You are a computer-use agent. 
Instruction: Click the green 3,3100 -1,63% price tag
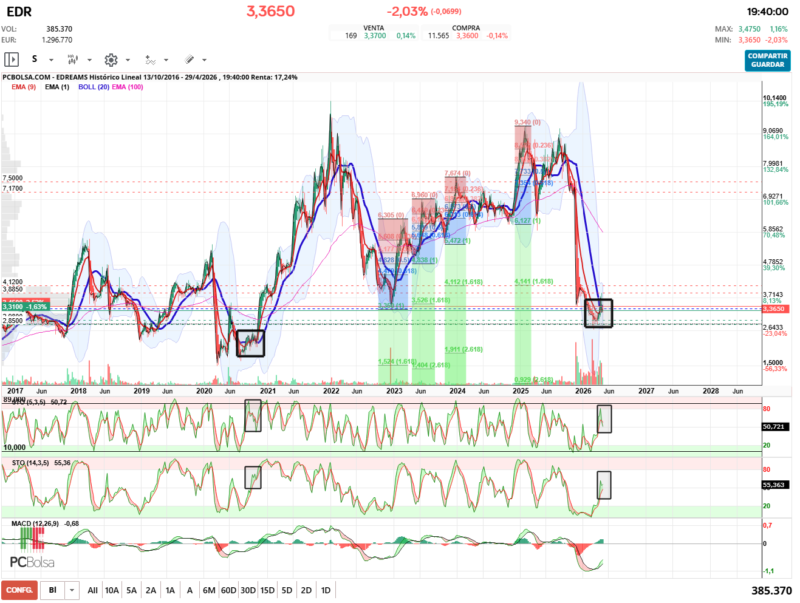click(x=25, y=307)
